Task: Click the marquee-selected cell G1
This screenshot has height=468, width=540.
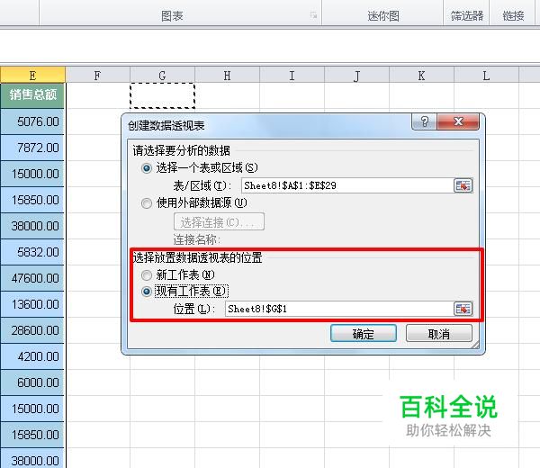Action: point(162,95)
